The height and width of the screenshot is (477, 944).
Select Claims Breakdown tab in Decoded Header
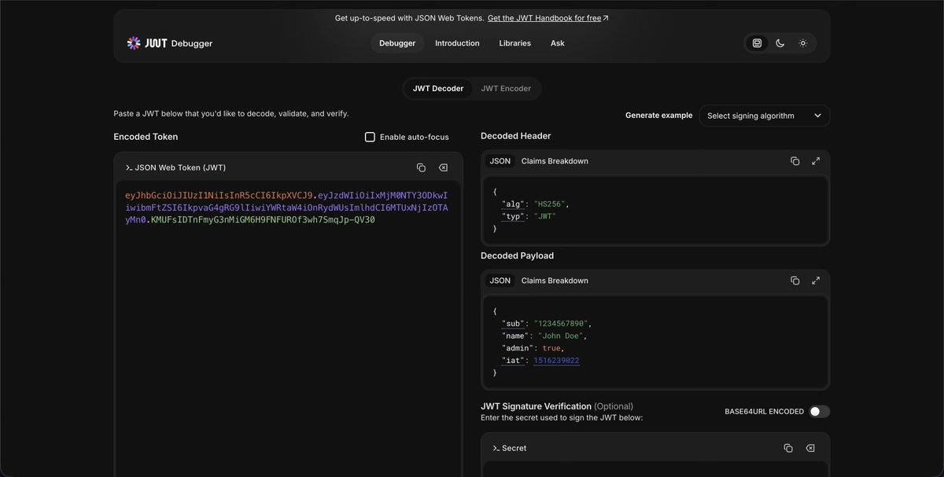pos(555,161)
